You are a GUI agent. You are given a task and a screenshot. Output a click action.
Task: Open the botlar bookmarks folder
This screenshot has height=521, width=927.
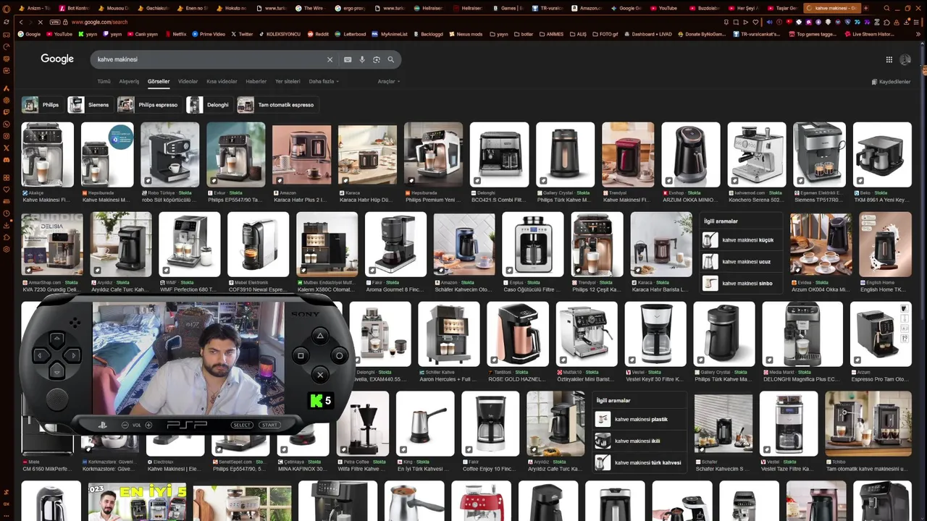[x=524, y=34]
